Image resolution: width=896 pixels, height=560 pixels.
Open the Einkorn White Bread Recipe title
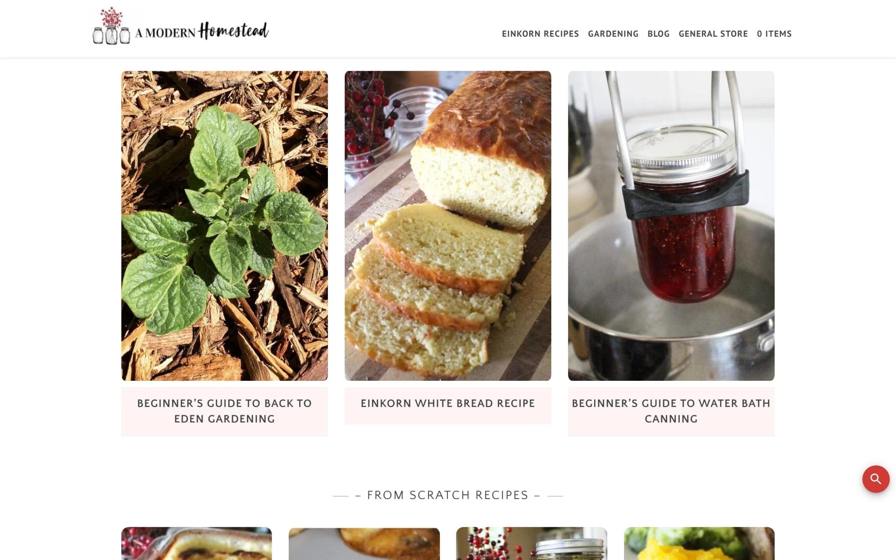(448, 403)
